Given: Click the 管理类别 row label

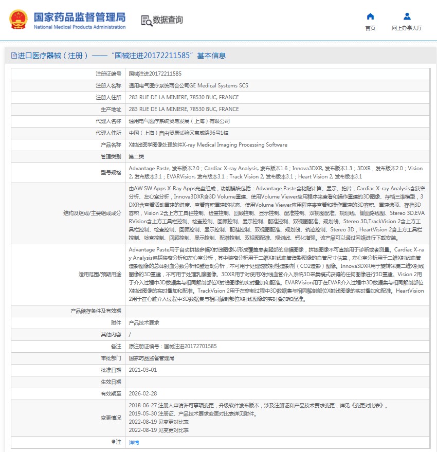Looking at the screenshot, I should click(x=111, y=156).
